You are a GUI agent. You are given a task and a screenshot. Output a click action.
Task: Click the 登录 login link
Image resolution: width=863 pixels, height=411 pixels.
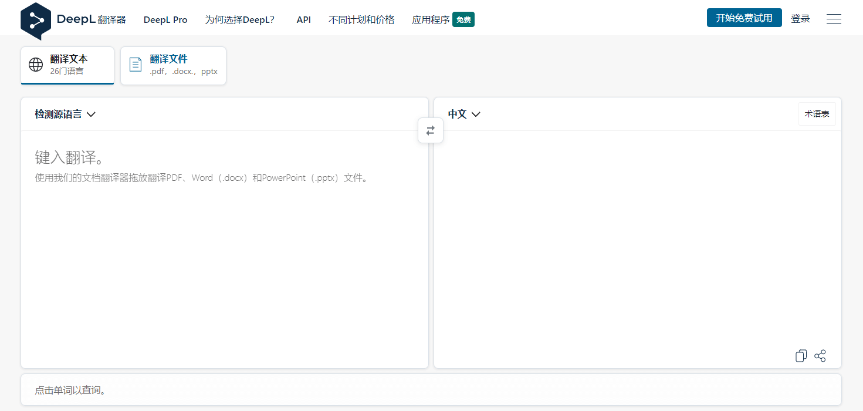pos(800,19)
